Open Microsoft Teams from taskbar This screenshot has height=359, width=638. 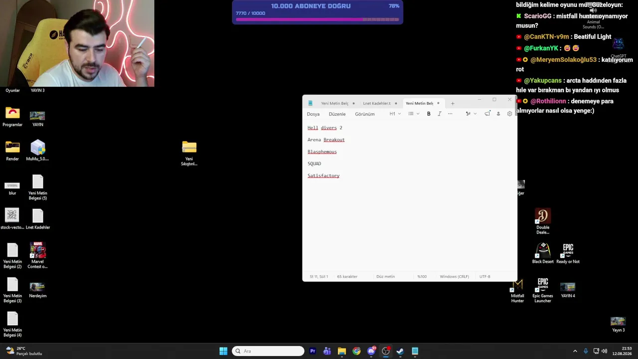[x=327, y=351]
